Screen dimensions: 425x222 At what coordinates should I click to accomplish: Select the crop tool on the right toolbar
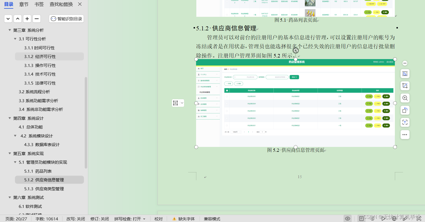[405, 86]
